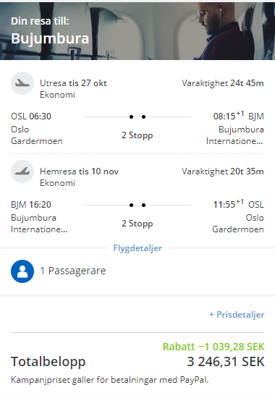Viewport: 275px width, 398px height.
Task: Click the Rabatt −1 039,28 SEK discount
Action: (213, 347)
